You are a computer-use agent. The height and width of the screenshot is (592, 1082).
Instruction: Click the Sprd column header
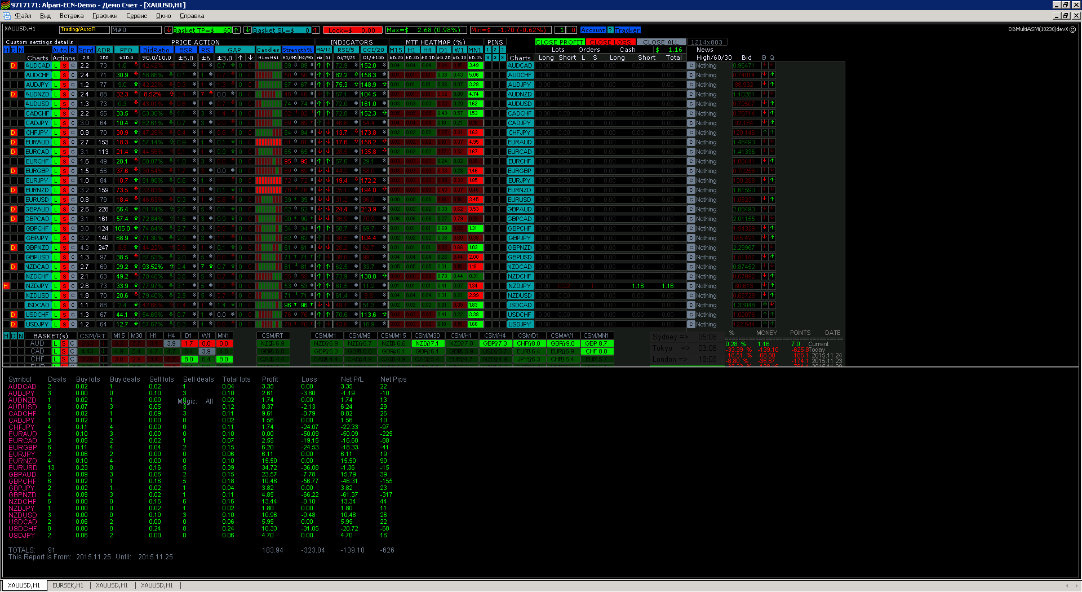click(86, 50)
